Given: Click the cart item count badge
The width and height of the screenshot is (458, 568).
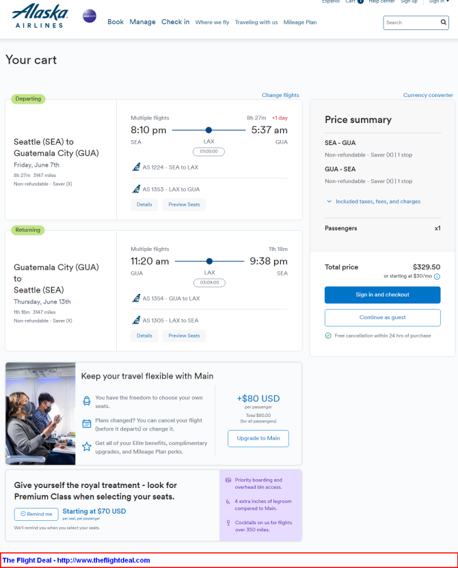Looking at the screenshot, I should pos(360,1).
